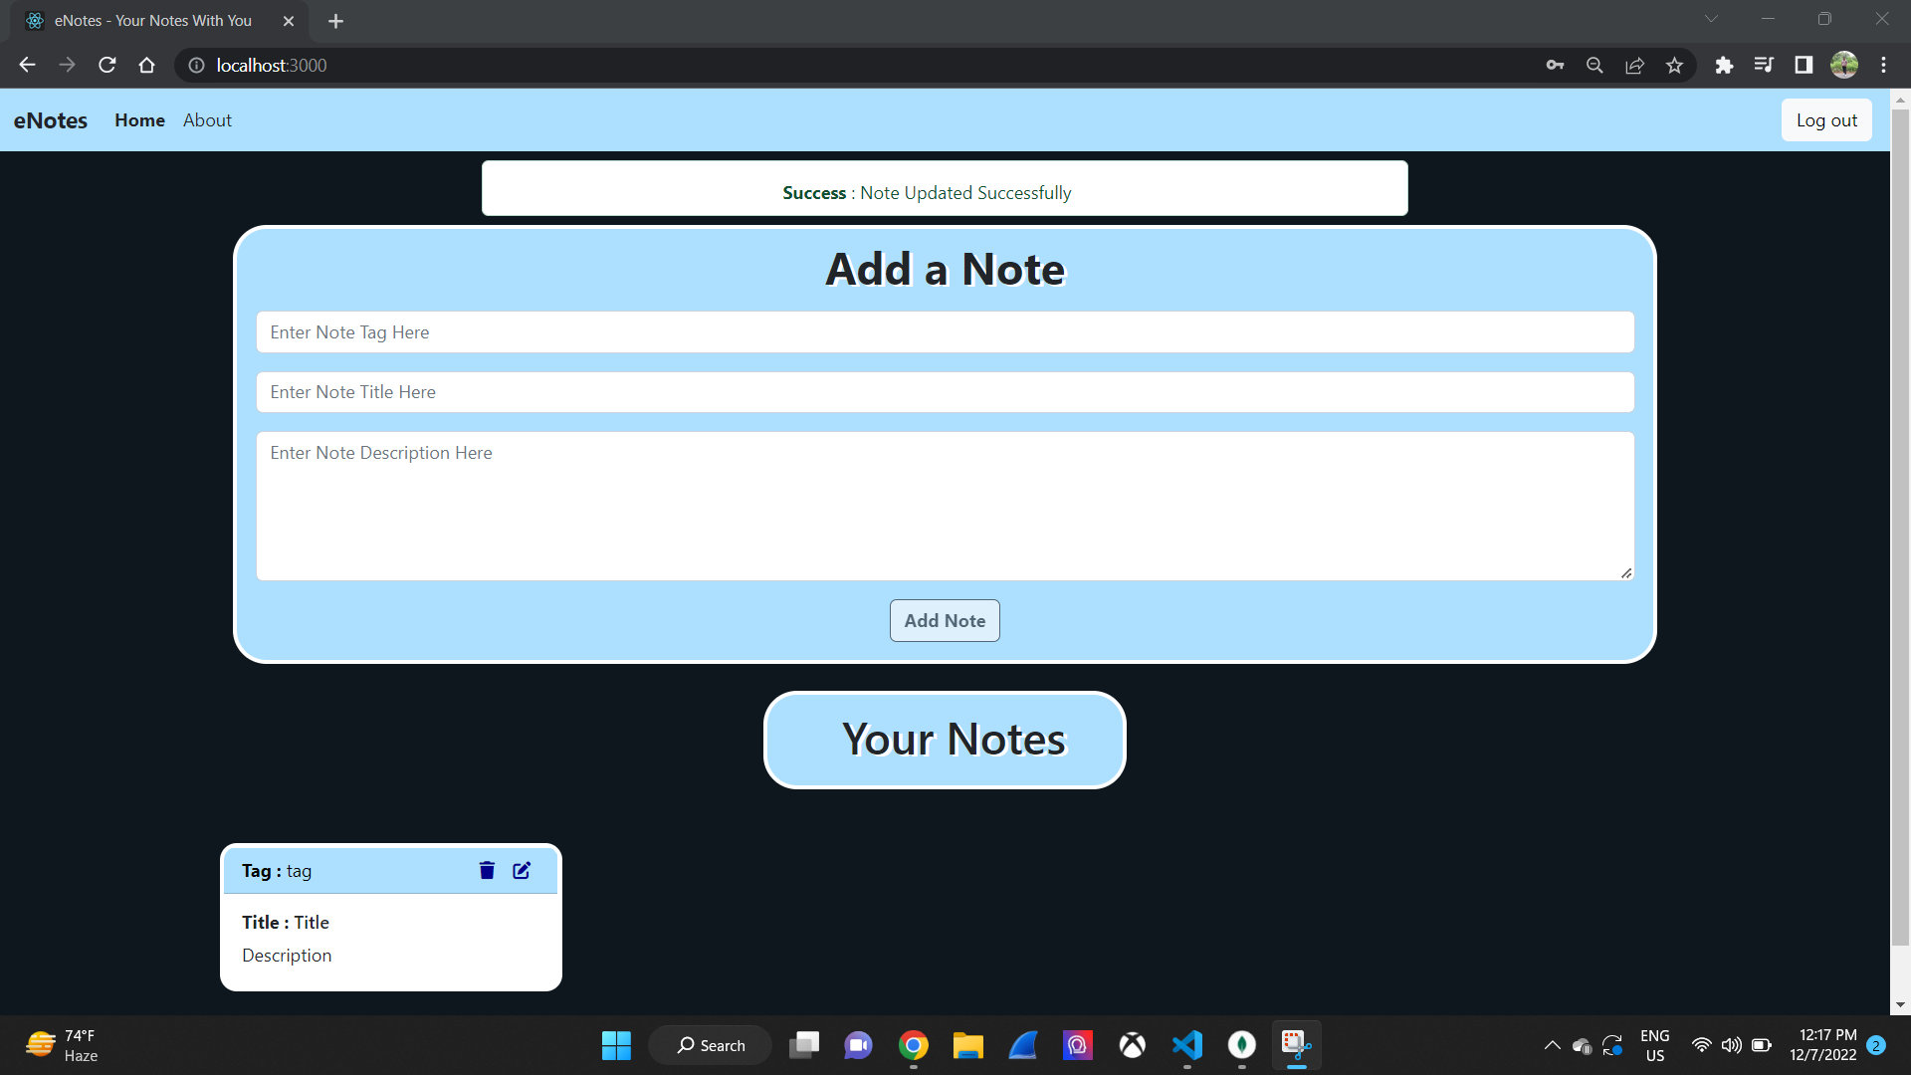This screenshot has width=1911, height=1075.
Task: Reload the localhost page
Action: (x=107, y=65)
